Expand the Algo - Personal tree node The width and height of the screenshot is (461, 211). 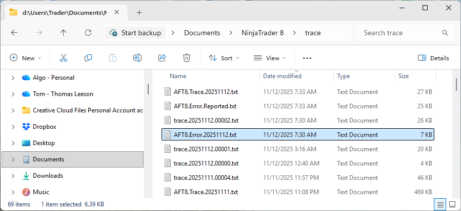click(13, 78)
